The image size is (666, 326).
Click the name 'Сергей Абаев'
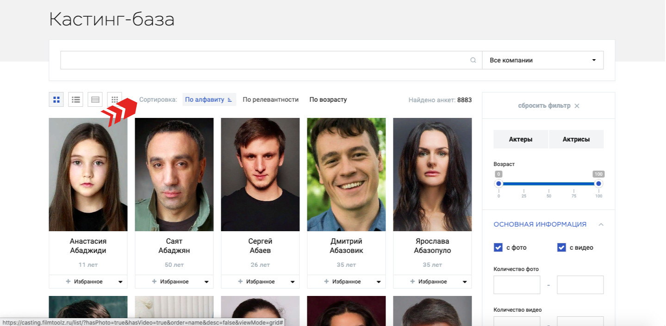(x=260, y=246)
